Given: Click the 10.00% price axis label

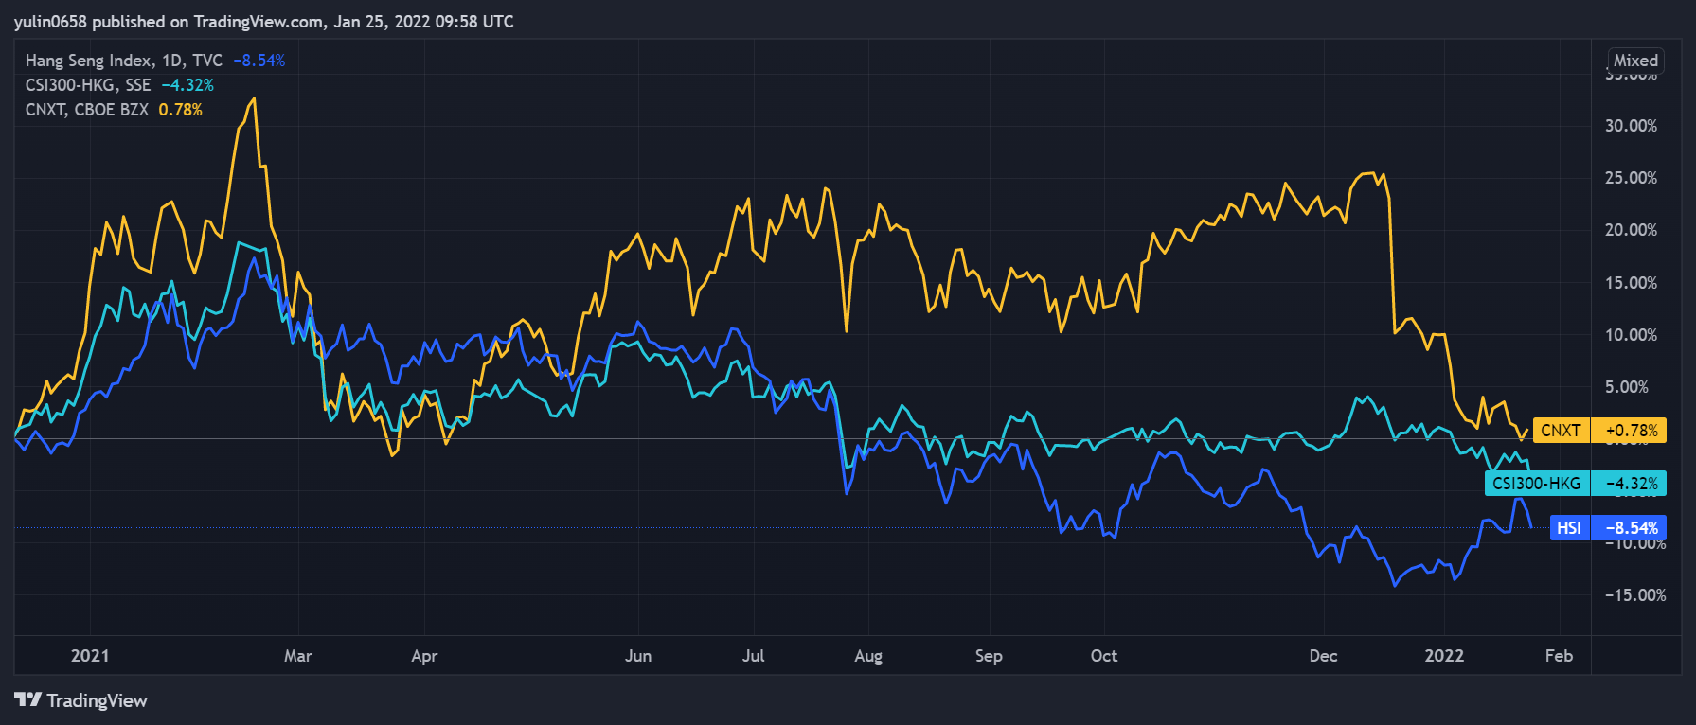Looking at the screenshot, I should click(x=1631, y=335).
